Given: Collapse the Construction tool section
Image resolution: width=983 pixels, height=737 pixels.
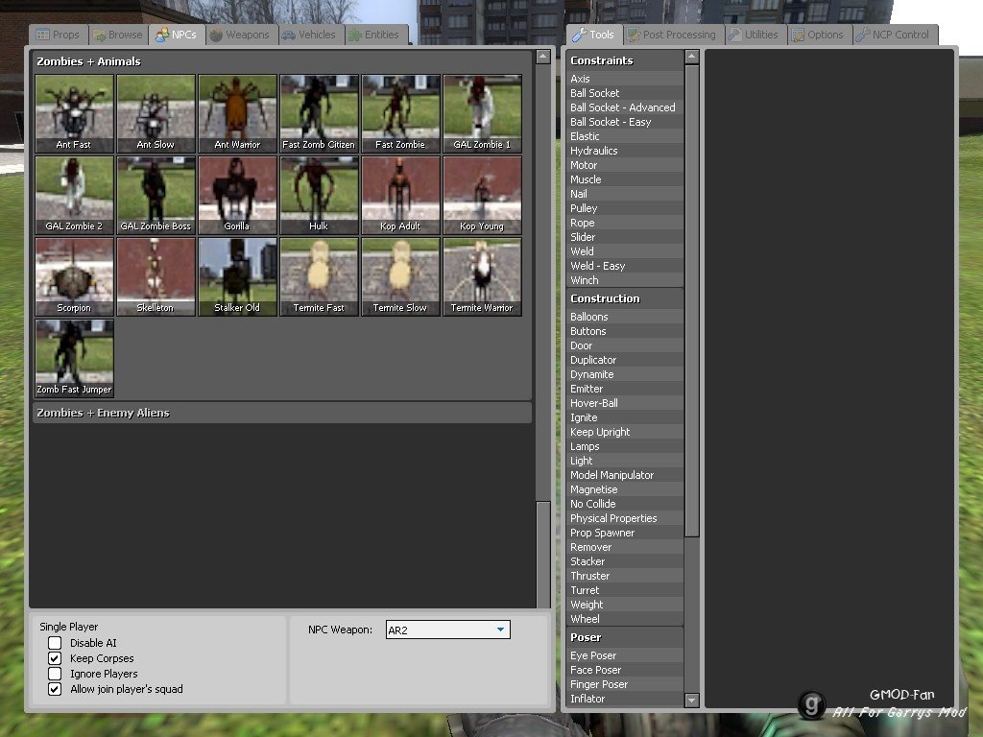Looking at the screenshot, I should coord(624,298).
